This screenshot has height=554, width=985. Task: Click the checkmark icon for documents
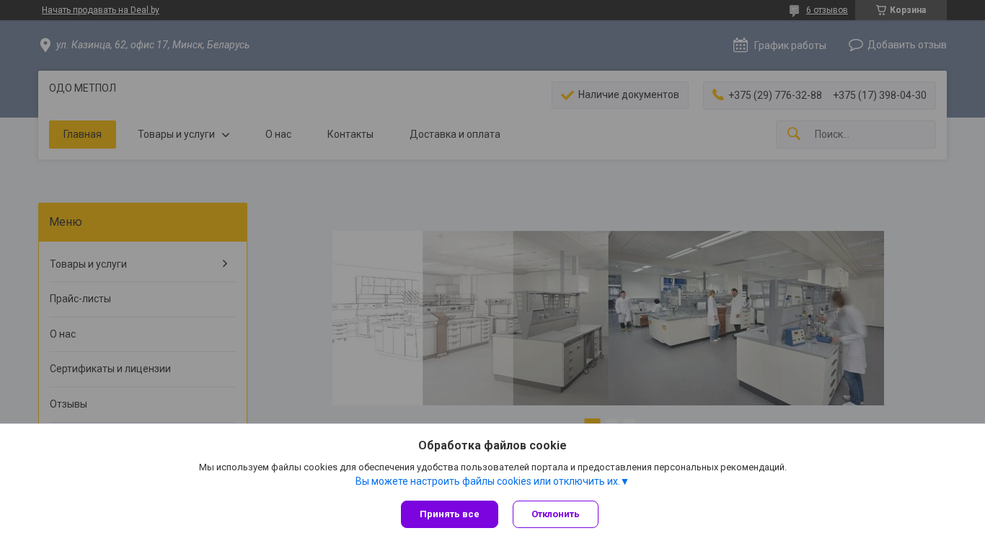567,95
